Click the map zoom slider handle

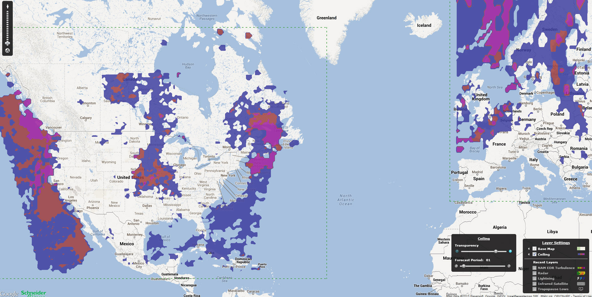point(7,43)
